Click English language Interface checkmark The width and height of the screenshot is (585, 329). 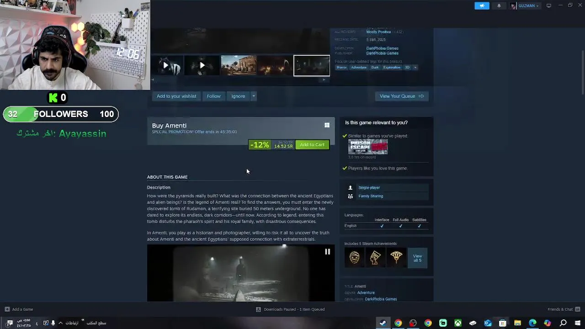382,226
